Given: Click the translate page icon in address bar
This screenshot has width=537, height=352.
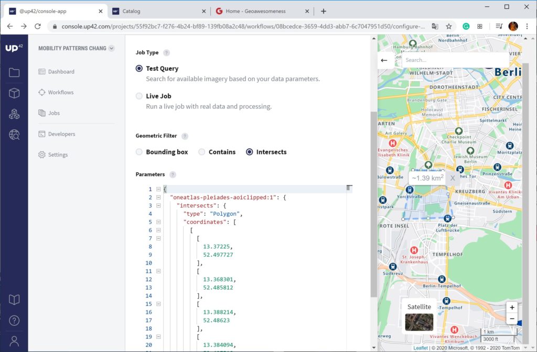Looking at the screenshot, I should click(x=435, y=26).
